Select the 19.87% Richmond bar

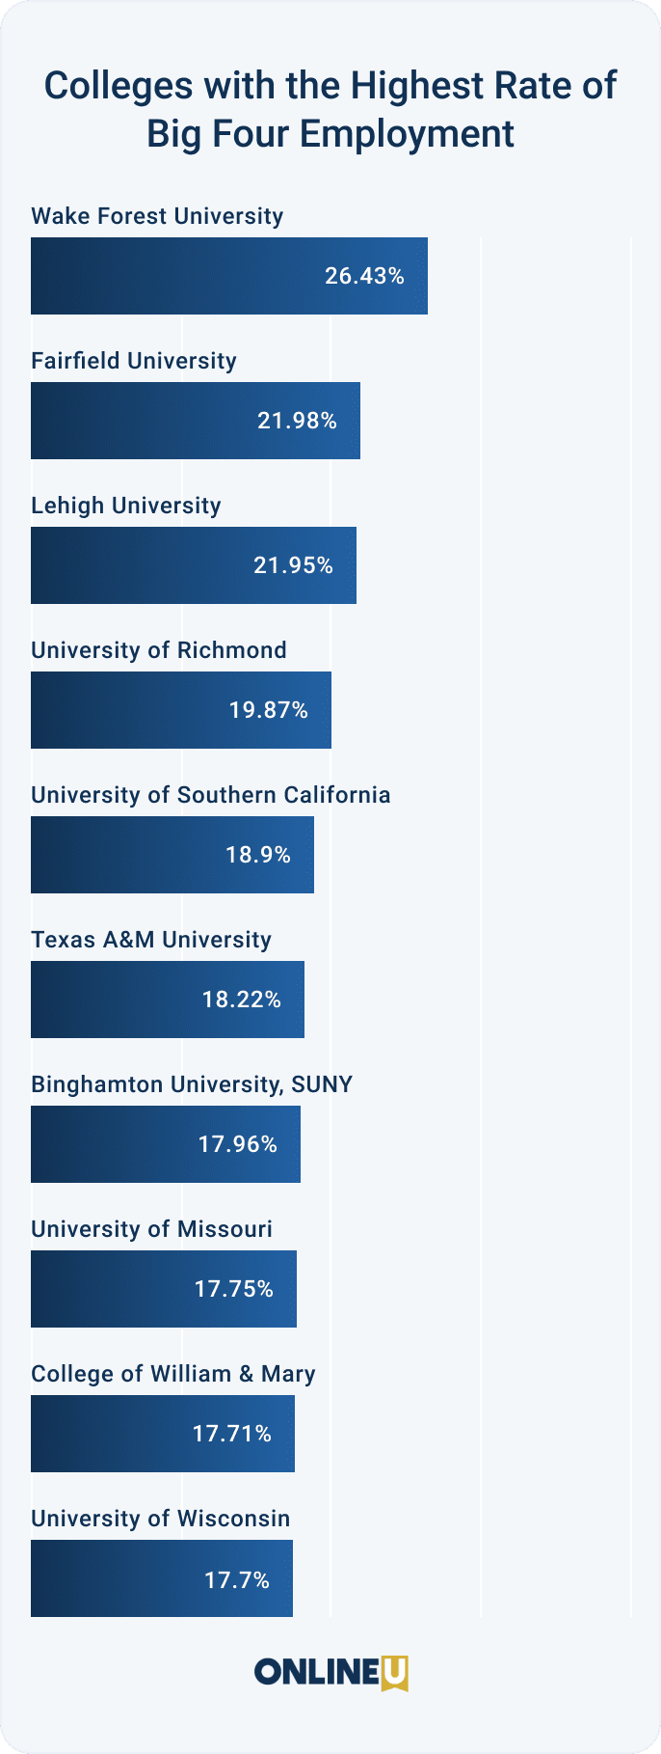coord(180,710)
